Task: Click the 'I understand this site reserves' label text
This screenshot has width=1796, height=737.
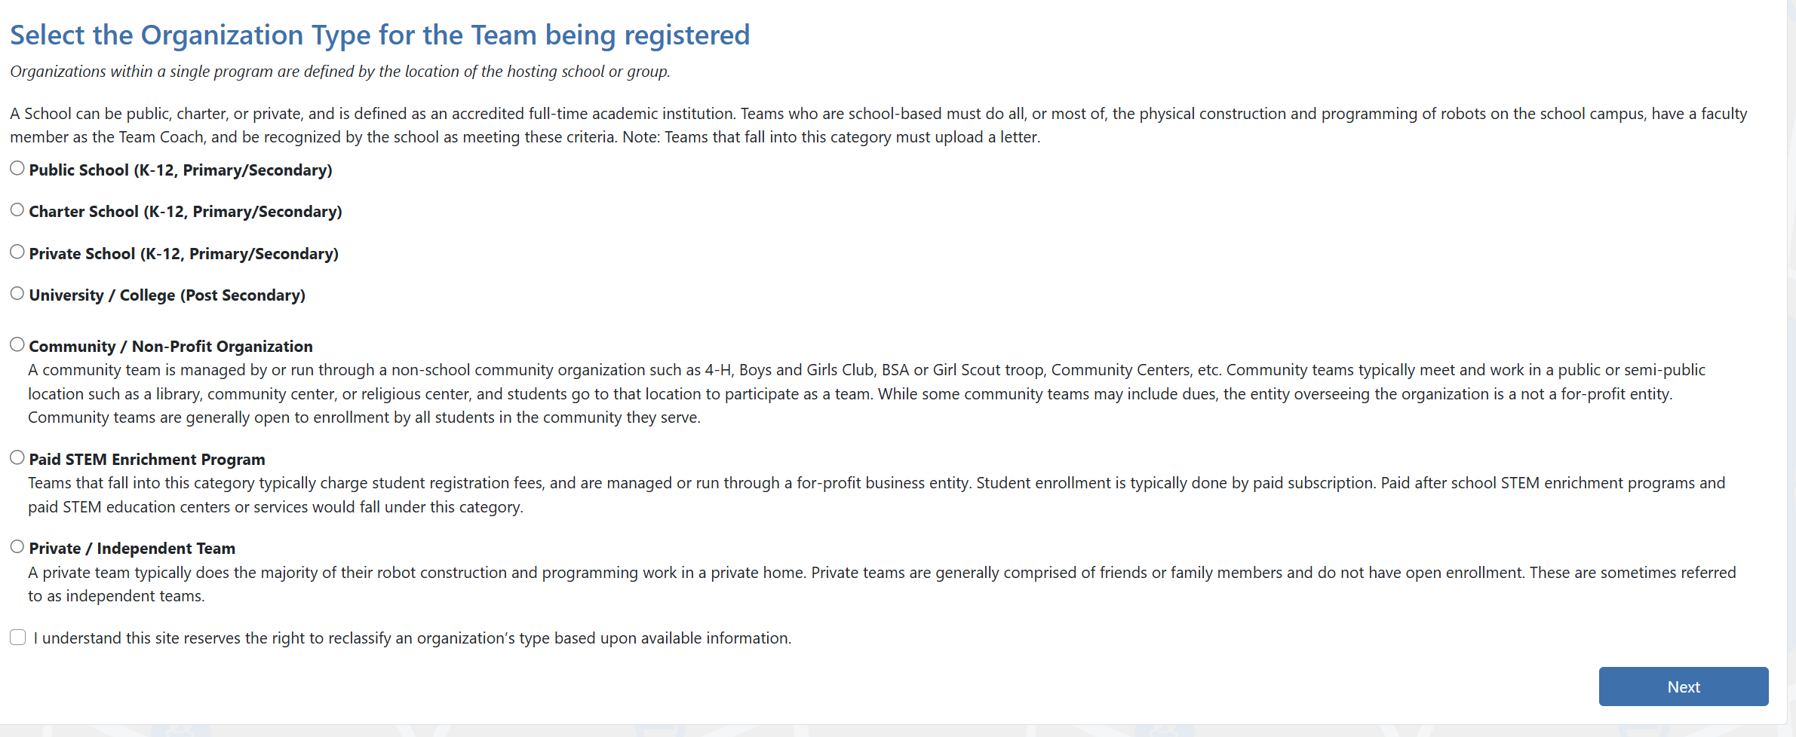Action: click(x=413, y=638)
